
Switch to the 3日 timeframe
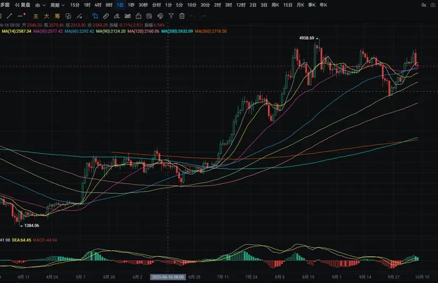(264, 5)
